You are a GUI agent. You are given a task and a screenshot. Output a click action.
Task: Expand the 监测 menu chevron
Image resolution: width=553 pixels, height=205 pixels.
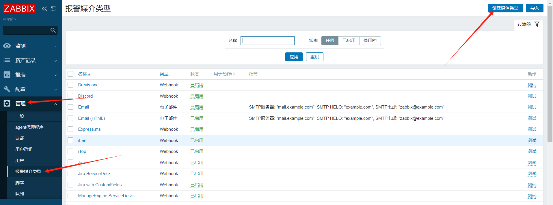(55, 46)
